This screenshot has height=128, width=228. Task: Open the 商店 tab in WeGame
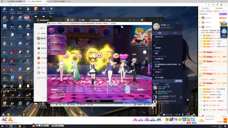[82, 20]
